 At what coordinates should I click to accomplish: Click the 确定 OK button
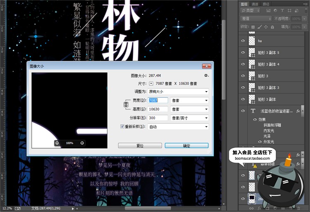[187, 146]
